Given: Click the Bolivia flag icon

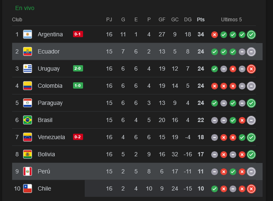Looking at the screenshot, I should point(28,154).
